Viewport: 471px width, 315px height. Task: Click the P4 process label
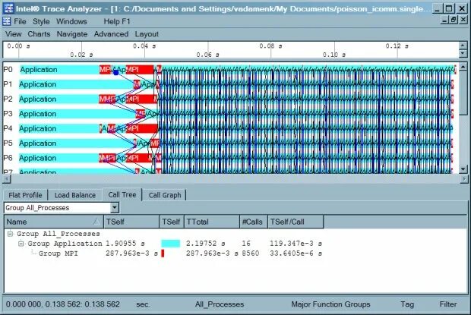point(8,128)
